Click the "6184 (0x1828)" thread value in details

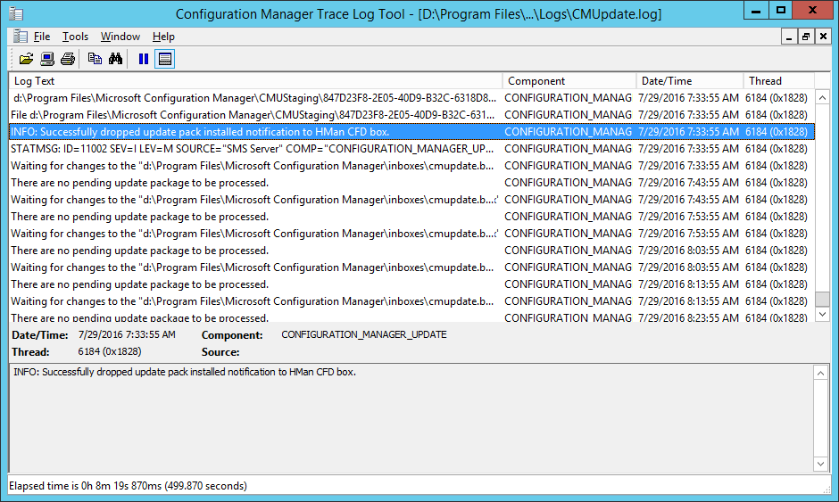(110, 352)
